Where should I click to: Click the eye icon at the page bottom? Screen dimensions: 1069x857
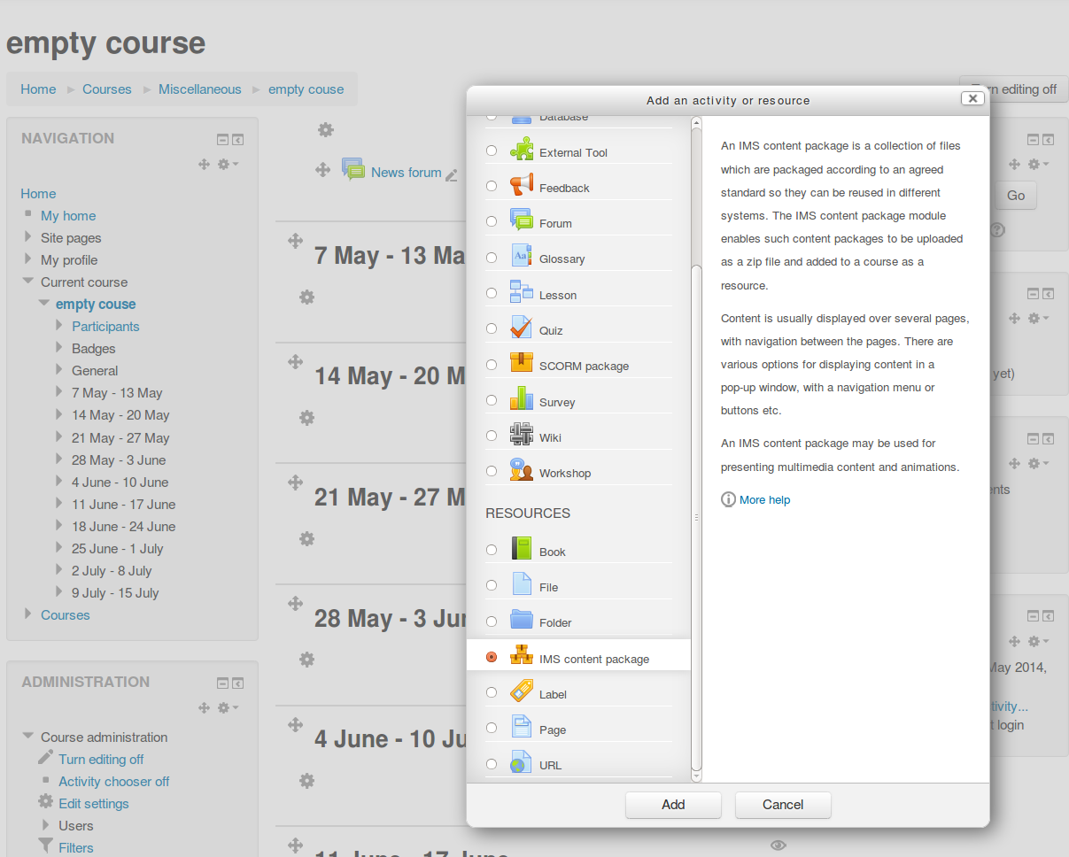click(x=779, y=845)
